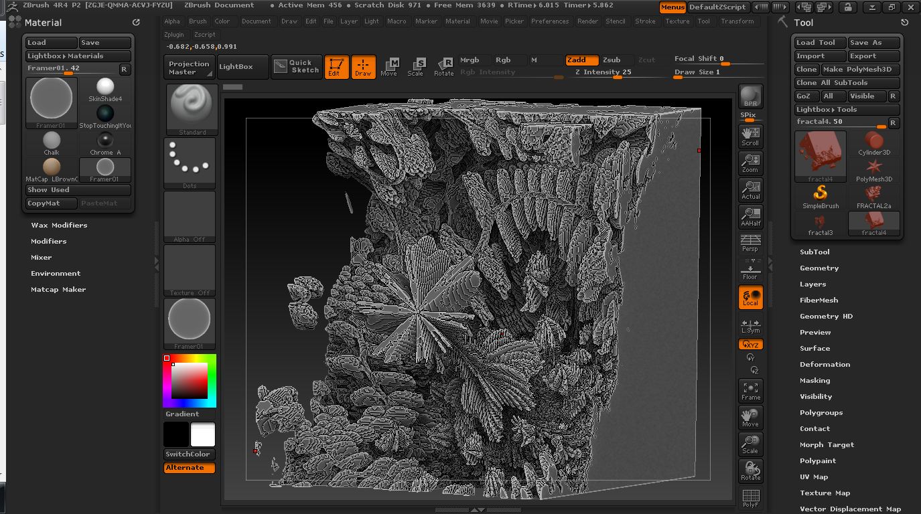The height and width of the screenshot is (514, 921).
Task: Pick a color in the color picker
Action: point(190,381)
